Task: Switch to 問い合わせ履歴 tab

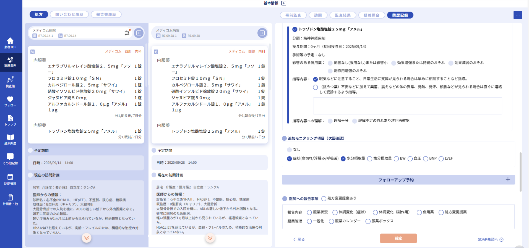Action: point(69,15)
